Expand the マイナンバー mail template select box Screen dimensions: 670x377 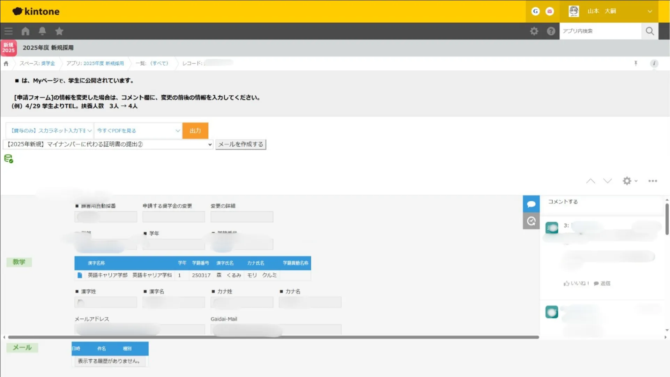(108, 144)
